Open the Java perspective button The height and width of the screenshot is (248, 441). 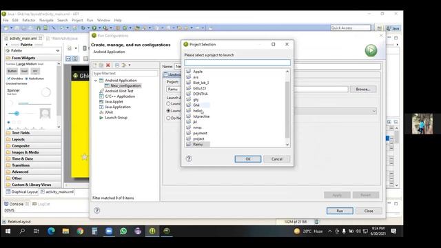pyautogui.click(x=393, y=28)
